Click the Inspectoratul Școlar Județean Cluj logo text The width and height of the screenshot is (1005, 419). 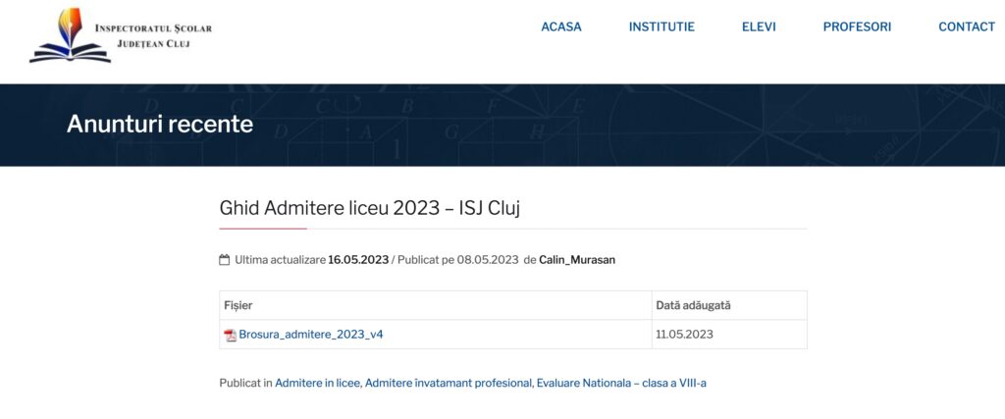coord(152,36)
